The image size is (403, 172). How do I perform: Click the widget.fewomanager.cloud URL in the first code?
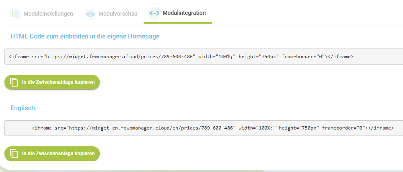pos(119,57)
